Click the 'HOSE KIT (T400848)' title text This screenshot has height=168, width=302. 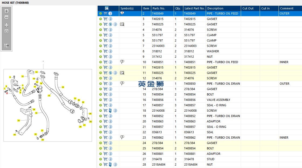coord(15,3)
